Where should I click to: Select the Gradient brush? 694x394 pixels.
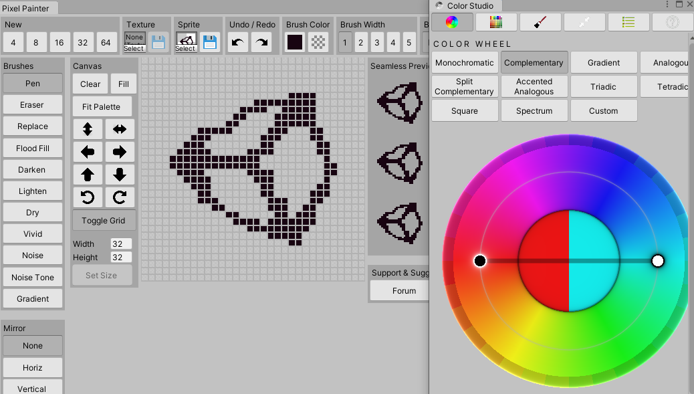[33, 299]
